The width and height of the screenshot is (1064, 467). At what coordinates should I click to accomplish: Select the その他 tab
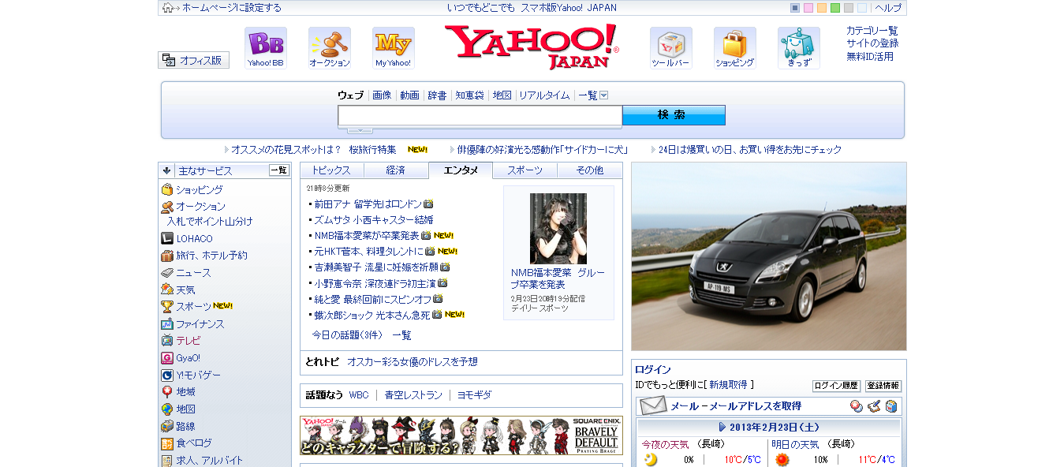coord(590,170)
